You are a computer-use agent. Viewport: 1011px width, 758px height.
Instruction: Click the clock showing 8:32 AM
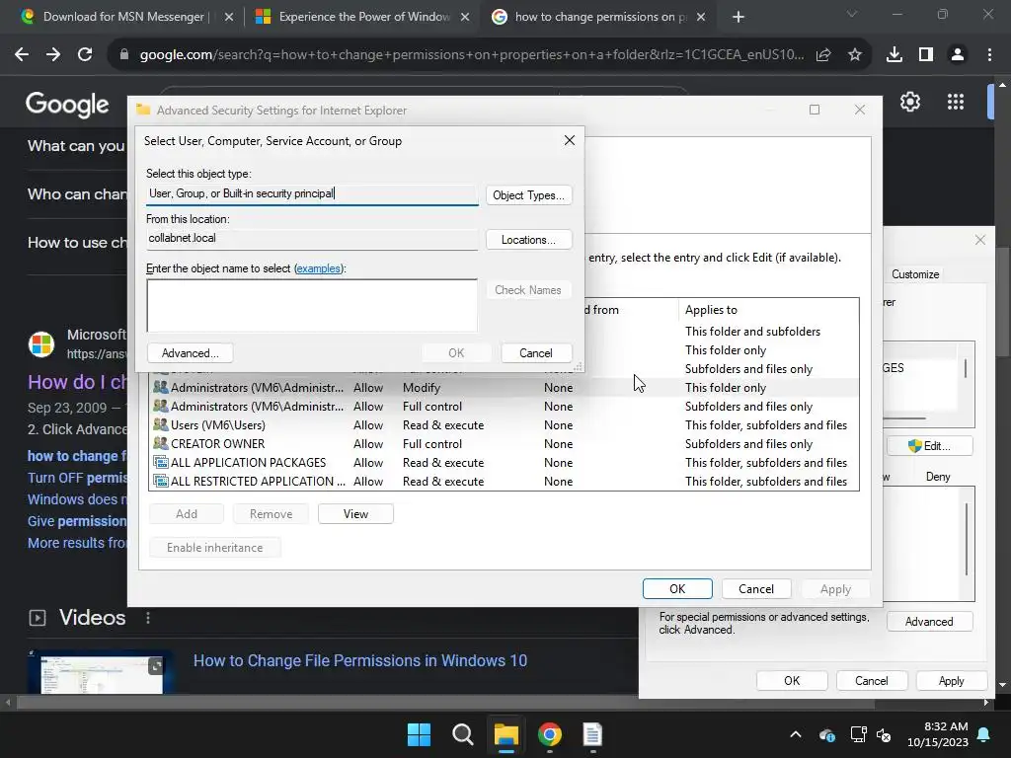coord(946,726)
